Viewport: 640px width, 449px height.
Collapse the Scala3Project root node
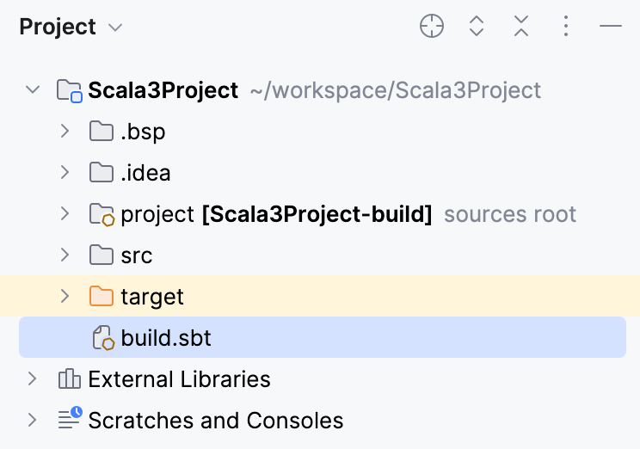(x=33, y=89)
